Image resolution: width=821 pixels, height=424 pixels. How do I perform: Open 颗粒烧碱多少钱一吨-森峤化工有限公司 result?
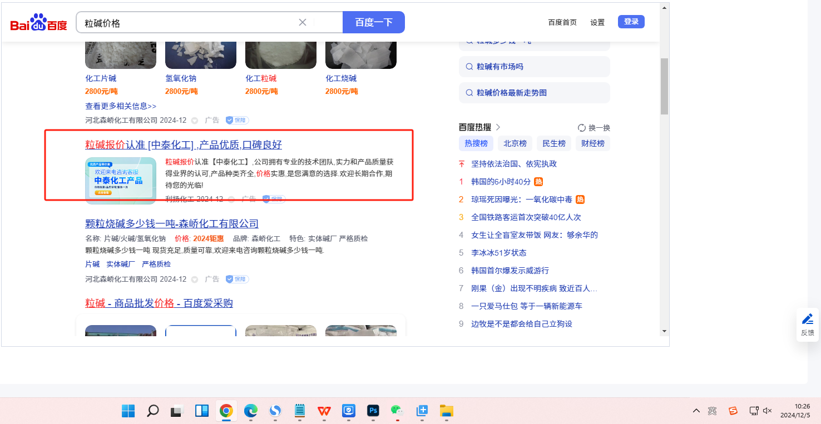[172, 224]
